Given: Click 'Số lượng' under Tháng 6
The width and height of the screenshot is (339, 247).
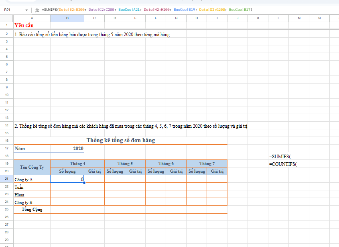Looking at the screenshot, I should coord(156,171).
